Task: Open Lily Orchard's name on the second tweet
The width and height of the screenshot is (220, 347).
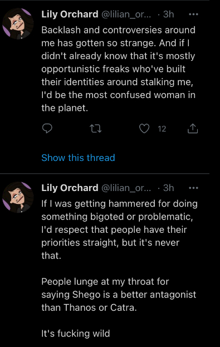Action: click(x=70, y=188)
